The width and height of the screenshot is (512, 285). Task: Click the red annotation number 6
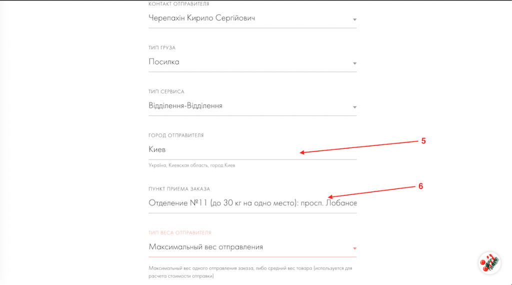point(420,186)
